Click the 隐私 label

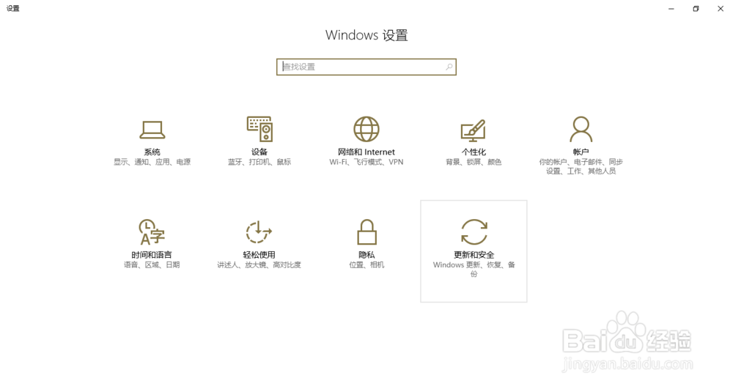pos(366,254)
